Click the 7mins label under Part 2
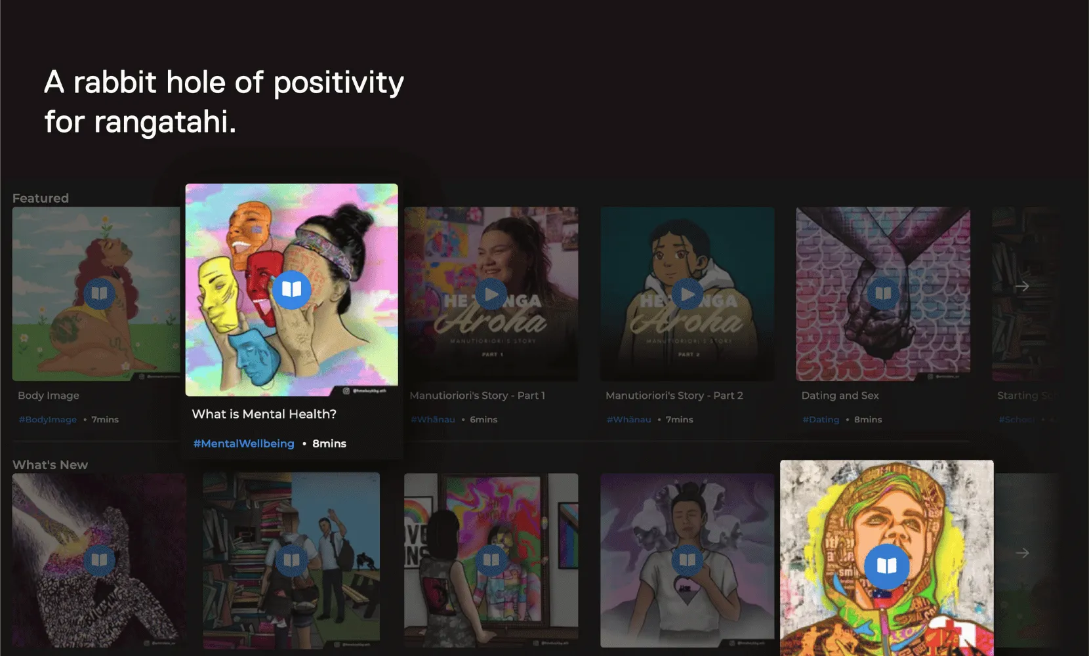 tap(680, 420)
